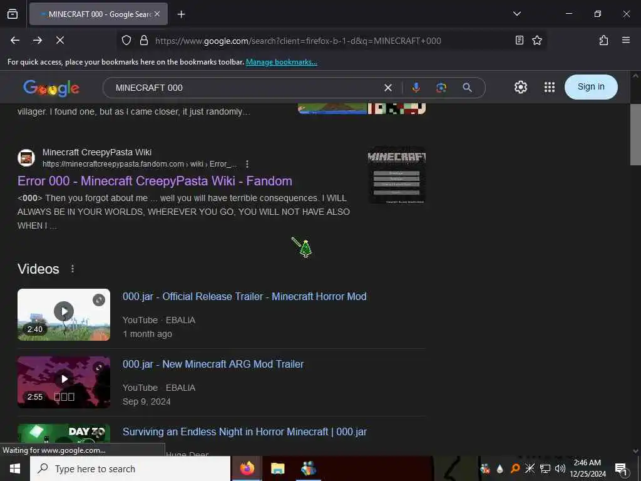Open the Firefox application menu
This screenshot has width=641, height=481.
(626, 40)
